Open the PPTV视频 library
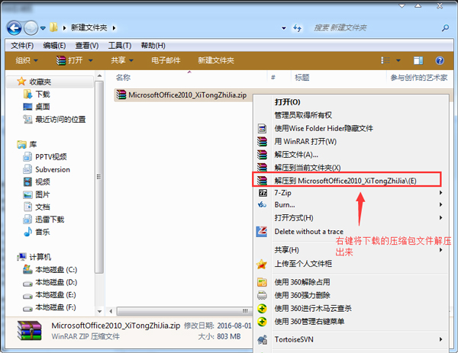This screenshot has height=353, width=458. [45, 157]
